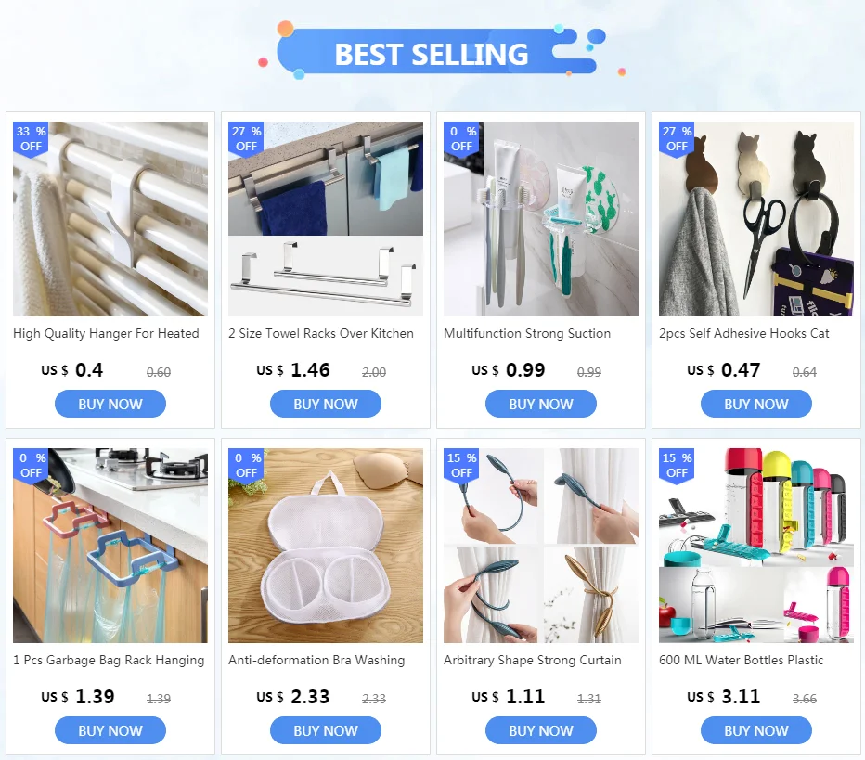Click BUY NOW for Arbitrary Shape Strong Curtain
The height and width of the screenshot is (760, 865).
tap(541, 730)
